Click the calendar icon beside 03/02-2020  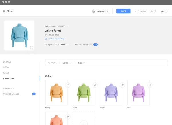(x=46, y=35)
